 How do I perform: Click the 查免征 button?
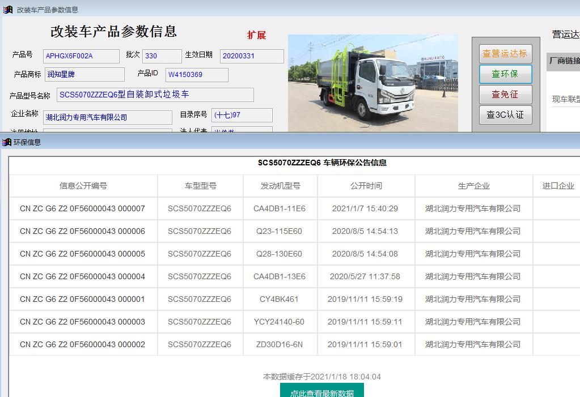coord(505,94)
